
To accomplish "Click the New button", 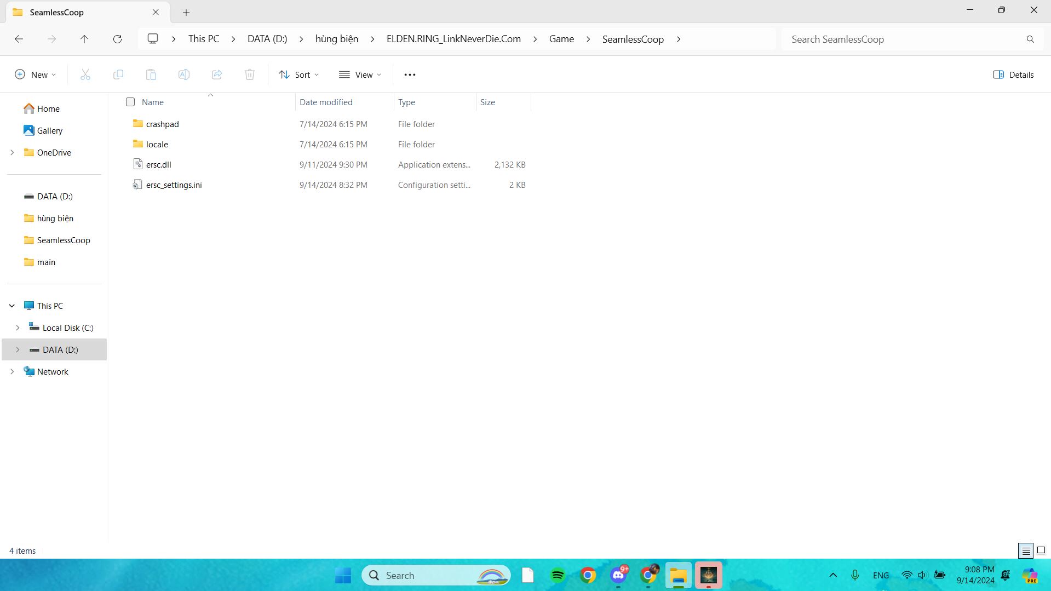I will [x=35, y=74].
